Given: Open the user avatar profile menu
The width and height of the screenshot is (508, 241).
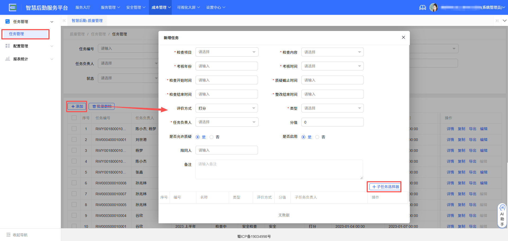Looking at the screenshot, I should pyautogui.click(x=434, y=7).
